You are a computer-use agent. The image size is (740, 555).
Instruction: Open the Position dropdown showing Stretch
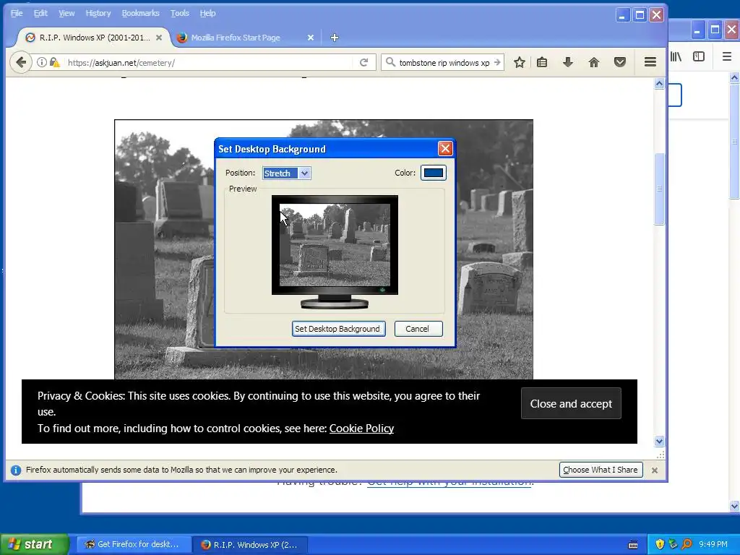(x=286, y=173)
